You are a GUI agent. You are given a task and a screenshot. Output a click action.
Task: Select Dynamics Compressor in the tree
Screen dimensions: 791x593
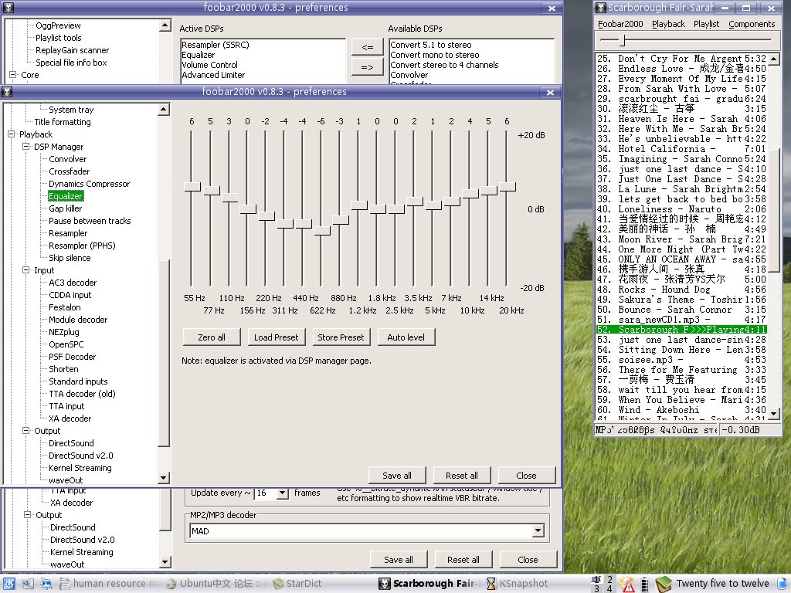pos(90,184)
